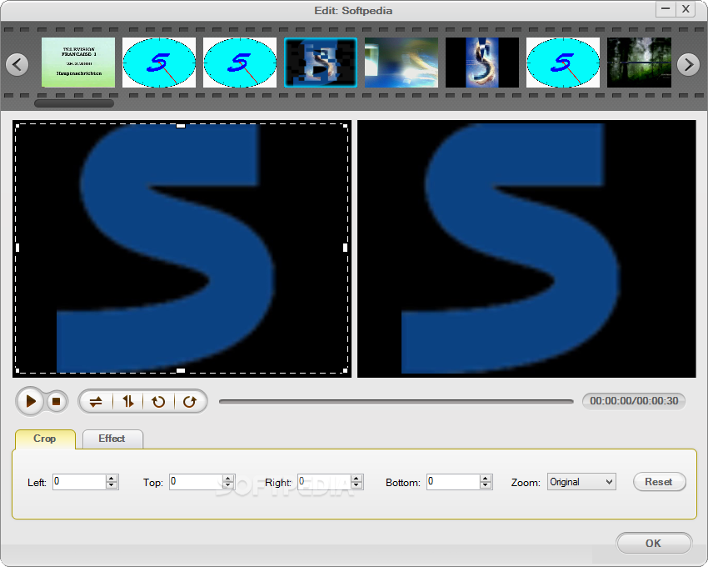The image size is (708, 567).
Task: Select the highlighted pixelated S thumbnail
Action: click(x=321, y=63)
